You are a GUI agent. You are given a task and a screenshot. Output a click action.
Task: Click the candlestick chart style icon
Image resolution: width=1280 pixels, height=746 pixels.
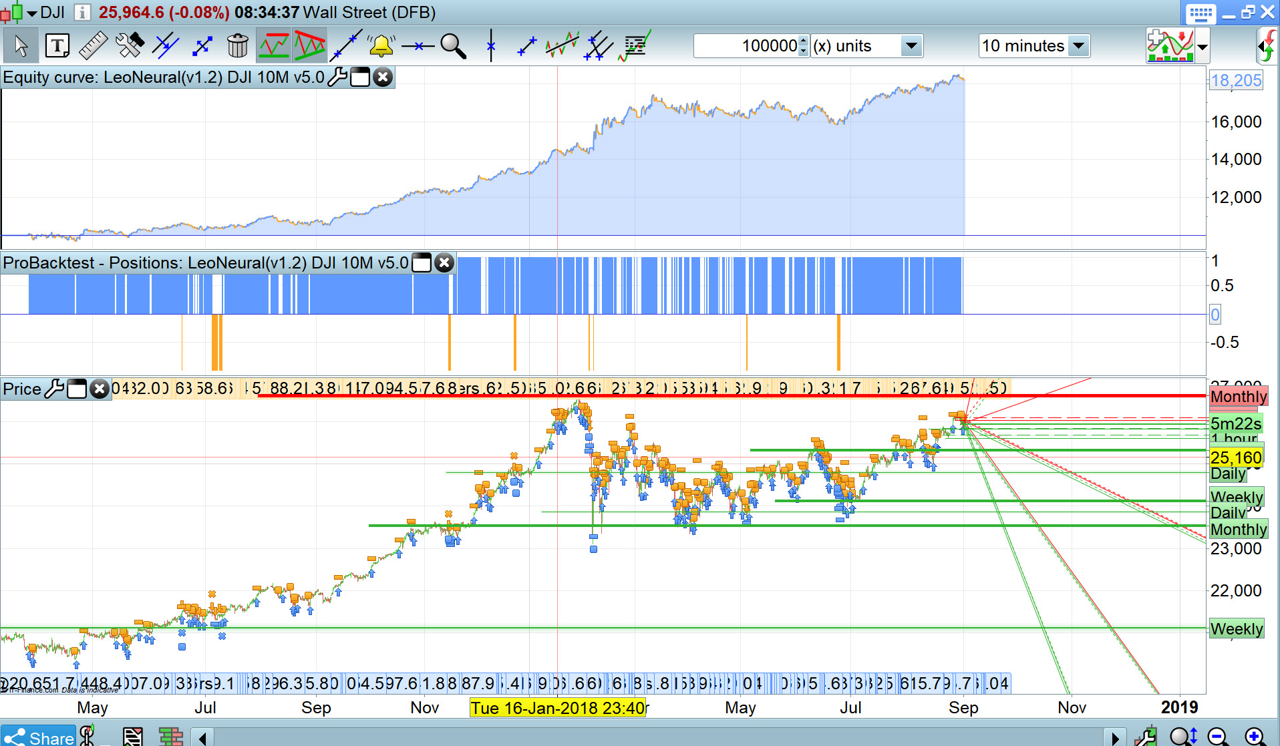coord(11,13)
